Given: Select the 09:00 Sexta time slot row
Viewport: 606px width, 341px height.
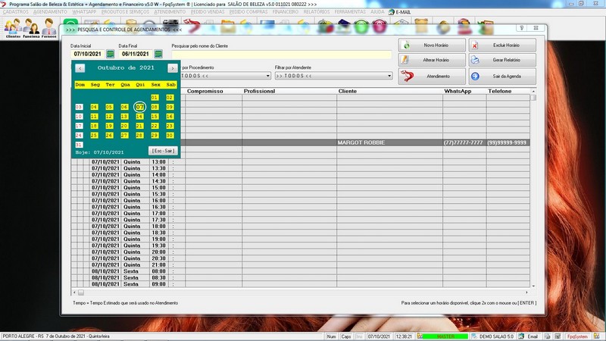Looking at the screenshot, I should tap(300, 284).
